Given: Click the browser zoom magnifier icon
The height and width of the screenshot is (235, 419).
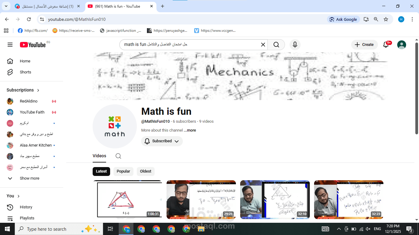Looking at the screenshot, I should (x=376, y=19).
